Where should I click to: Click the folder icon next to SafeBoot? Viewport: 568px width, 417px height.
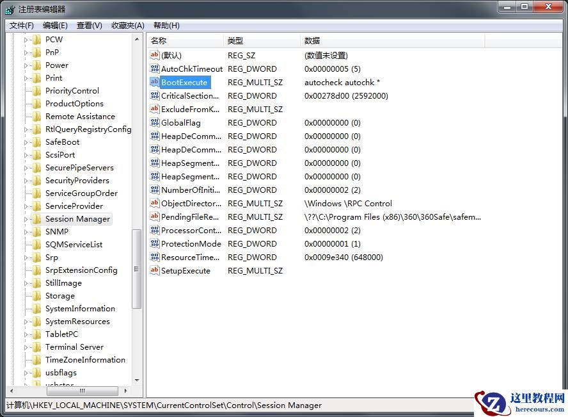pyautogui.click(x=36, y=142)
